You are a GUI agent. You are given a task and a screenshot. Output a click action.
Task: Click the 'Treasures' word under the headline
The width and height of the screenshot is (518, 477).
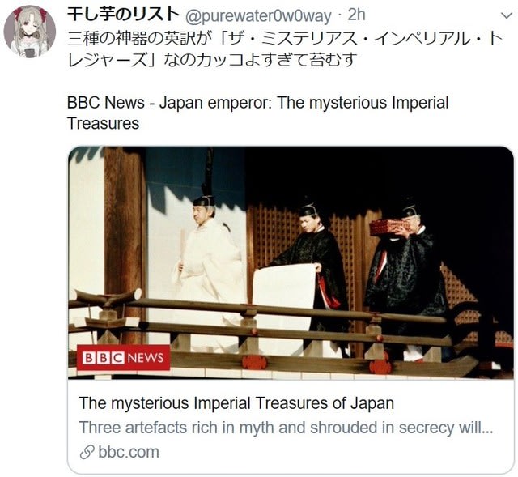coord(103,123)
